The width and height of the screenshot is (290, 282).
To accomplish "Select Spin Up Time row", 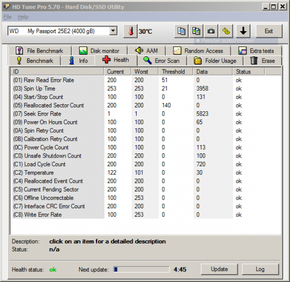I will pyautogui.click(x=146, y=89).
